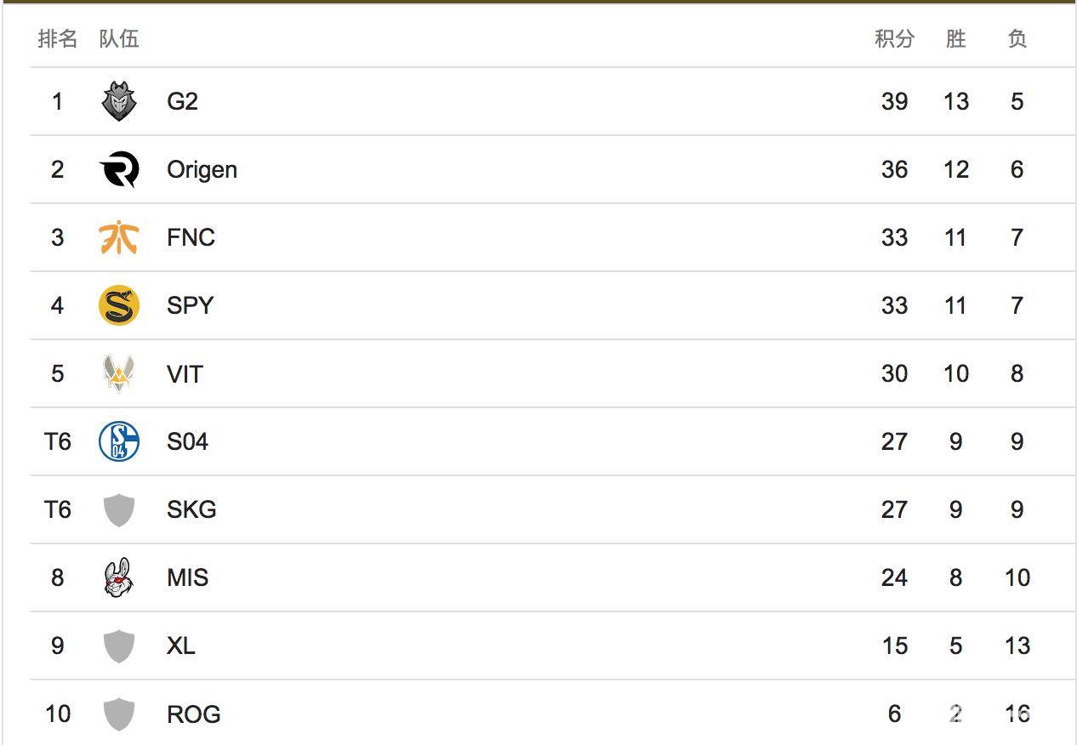Image resolution: width=1077 pixels, height=745 pixels.
Task: Click the Origen team logo
Action: [x=118, y=169]
